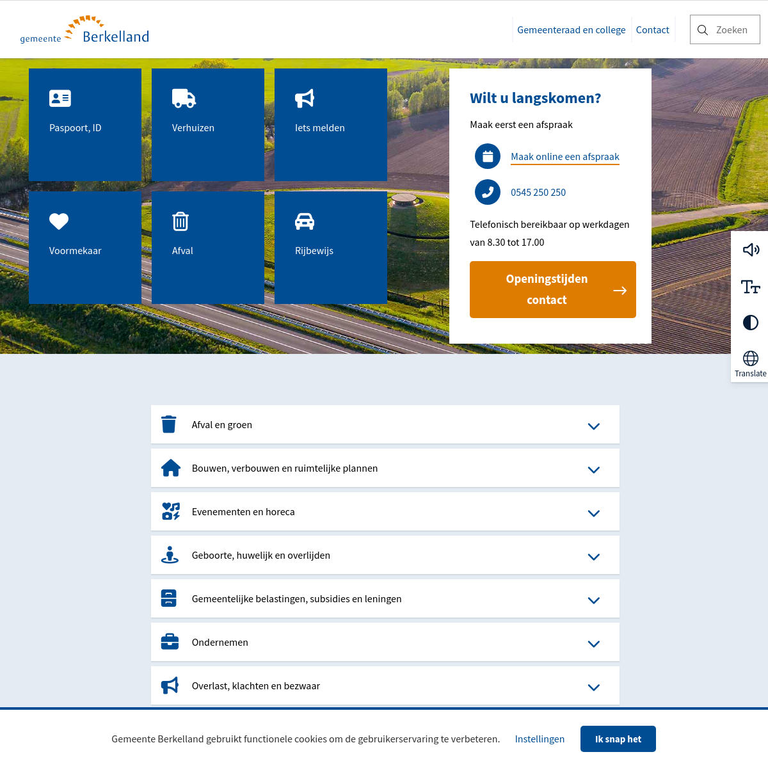768x768 pixels.
Task: Accept cookies with Ik snap het
Action: [618, 739]
